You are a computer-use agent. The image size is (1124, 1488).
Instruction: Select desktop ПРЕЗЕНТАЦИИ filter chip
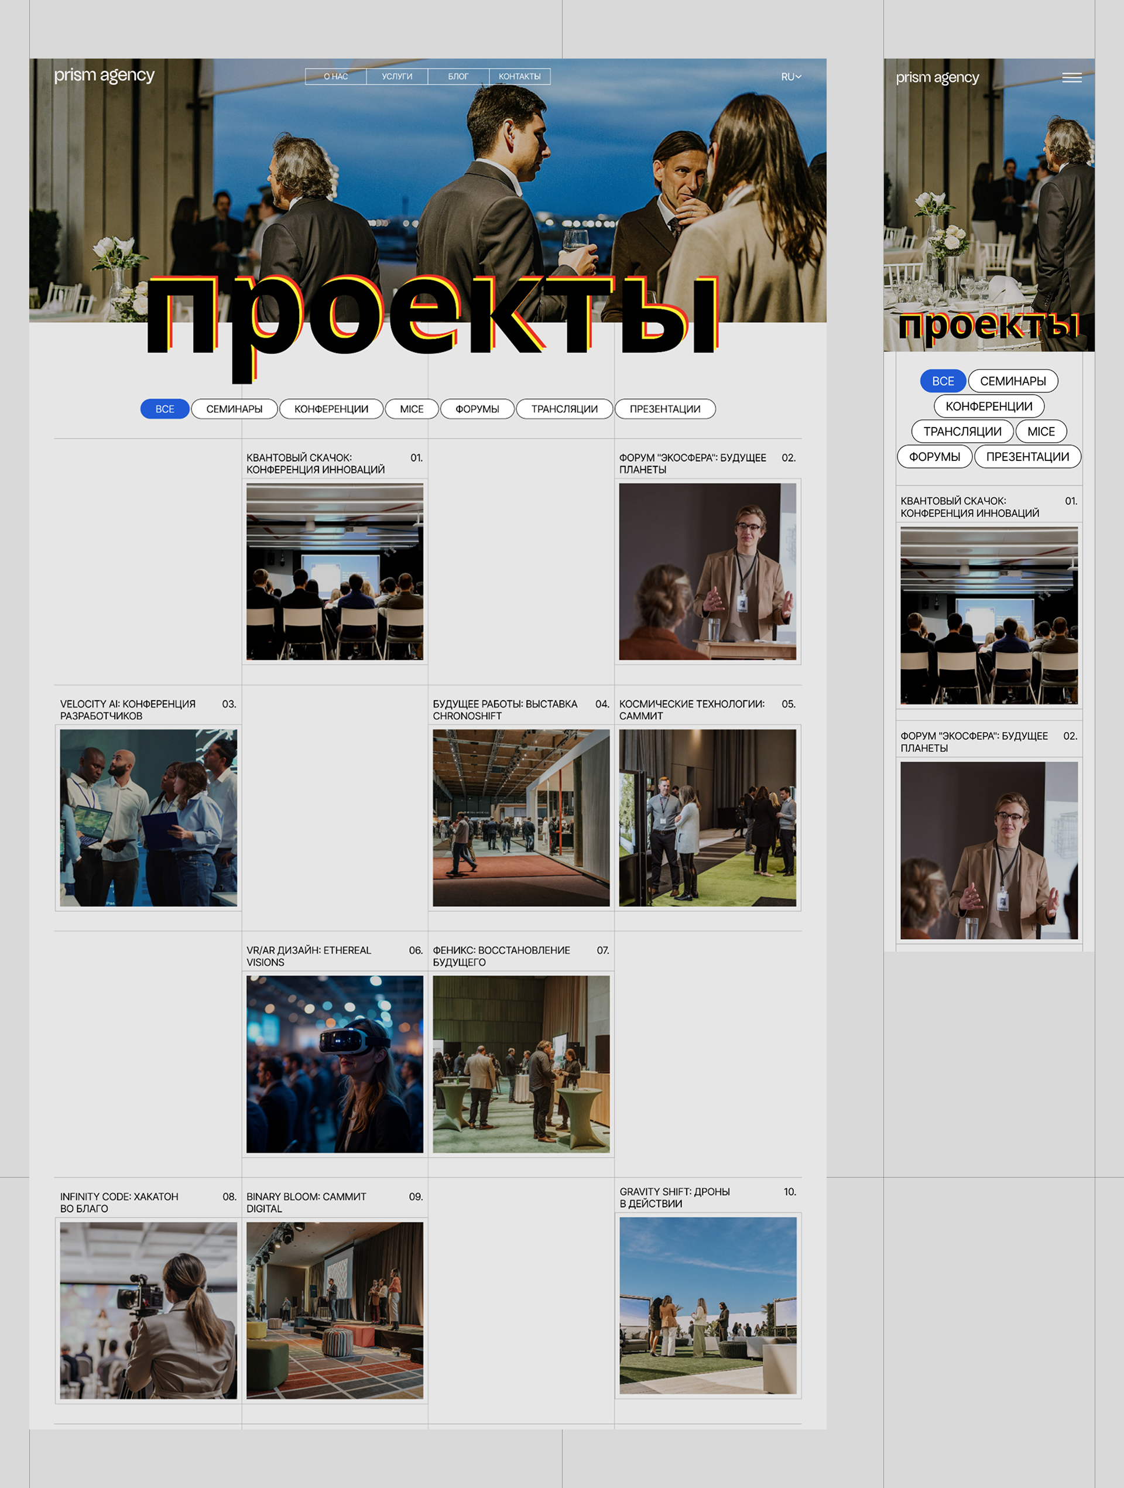tap(664, 409)
